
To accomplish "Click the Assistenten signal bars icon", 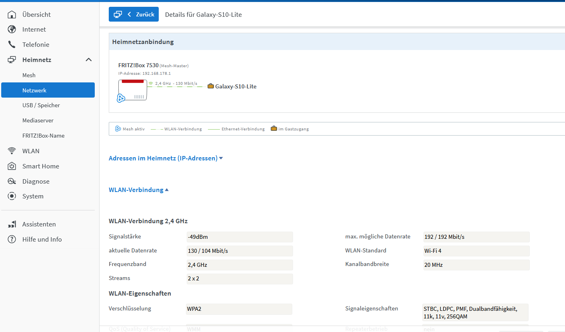I will [x=12, y=224].
